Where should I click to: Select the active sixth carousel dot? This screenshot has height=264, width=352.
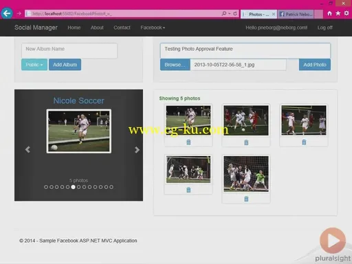coord(73,187)
